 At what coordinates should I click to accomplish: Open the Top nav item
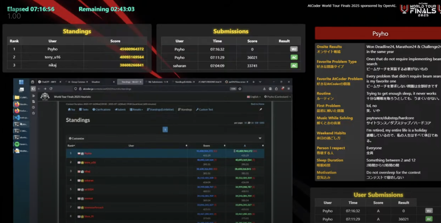pos(71,109)
